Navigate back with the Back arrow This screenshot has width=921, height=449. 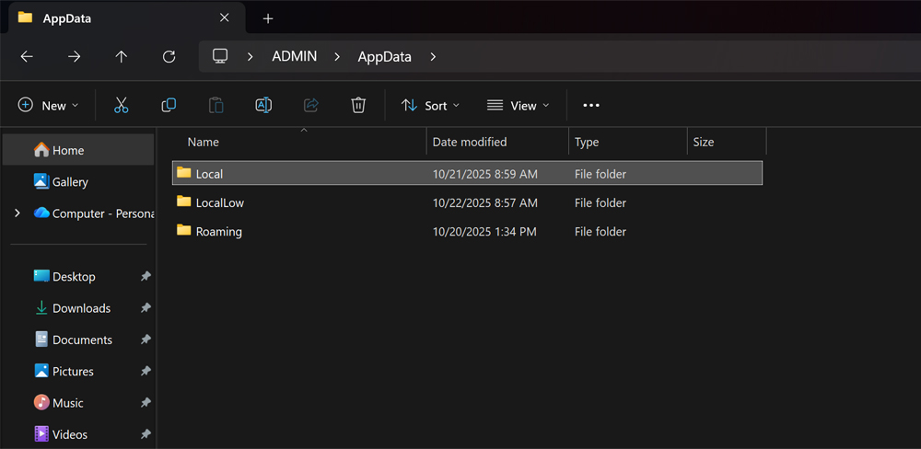27,57
